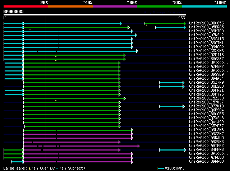Open the UniRef100_B9H7P0 hit label
Screen dimensions: 230x171
tap(206, 31)
